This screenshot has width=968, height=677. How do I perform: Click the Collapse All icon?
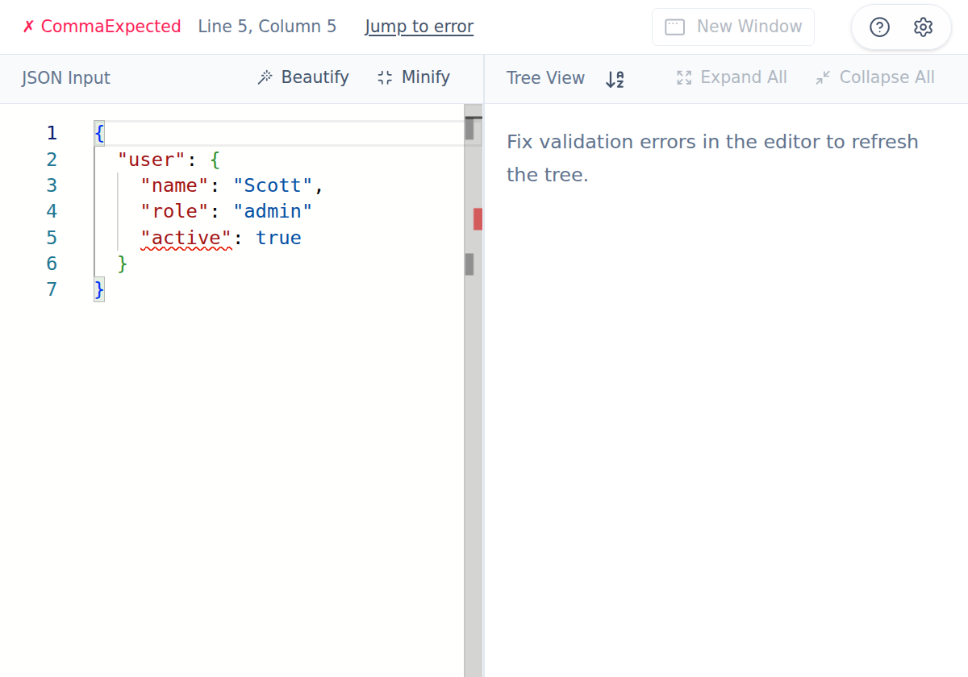(x=822, y=77)
